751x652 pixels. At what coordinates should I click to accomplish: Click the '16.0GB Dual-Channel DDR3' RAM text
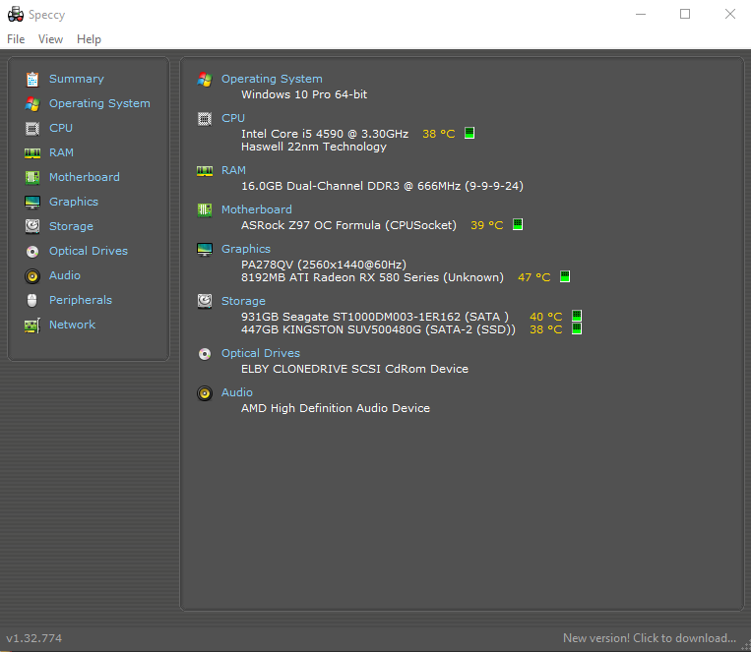[x=320, y=186]
